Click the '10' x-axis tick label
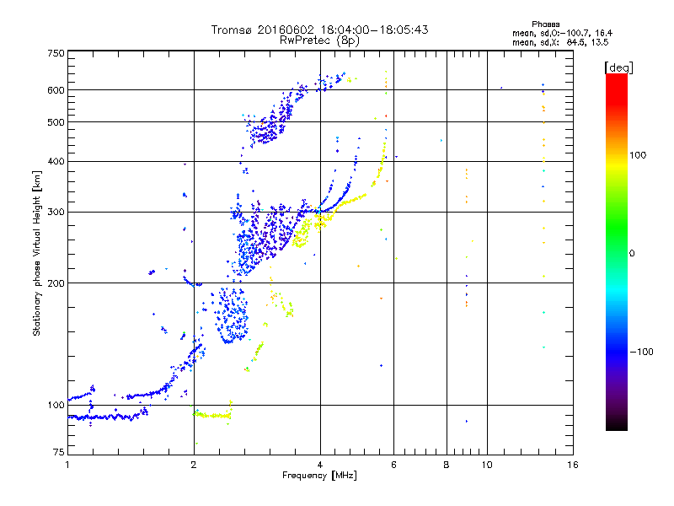 coord(487,465)
